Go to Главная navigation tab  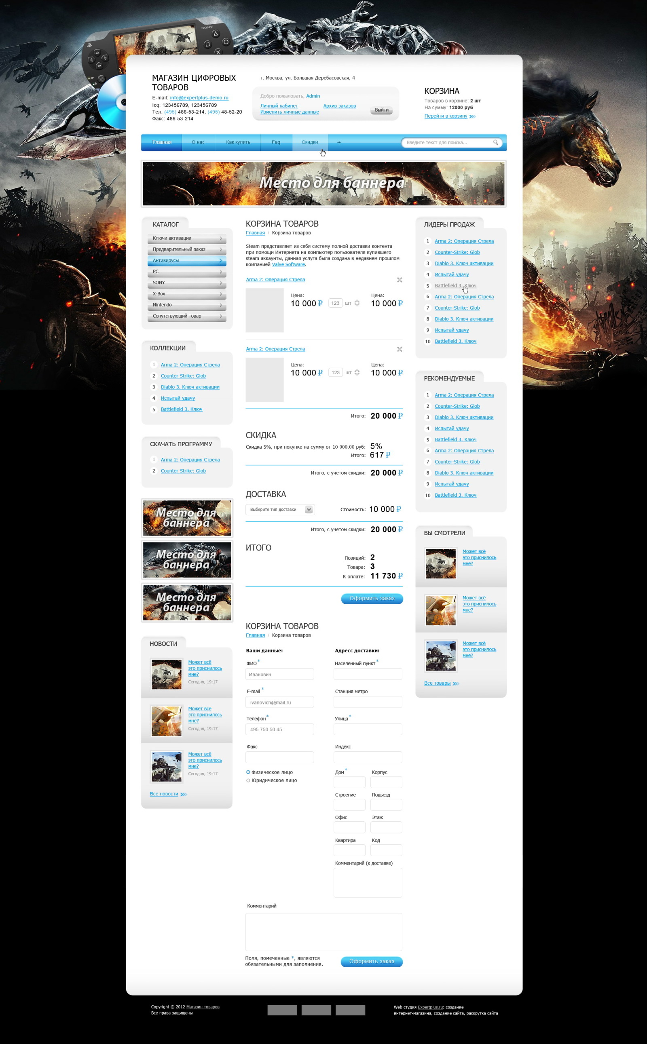point(162,142)
